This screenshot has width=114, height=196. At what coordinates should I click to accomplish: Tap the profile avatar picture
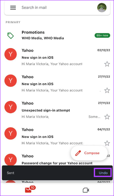102,8
